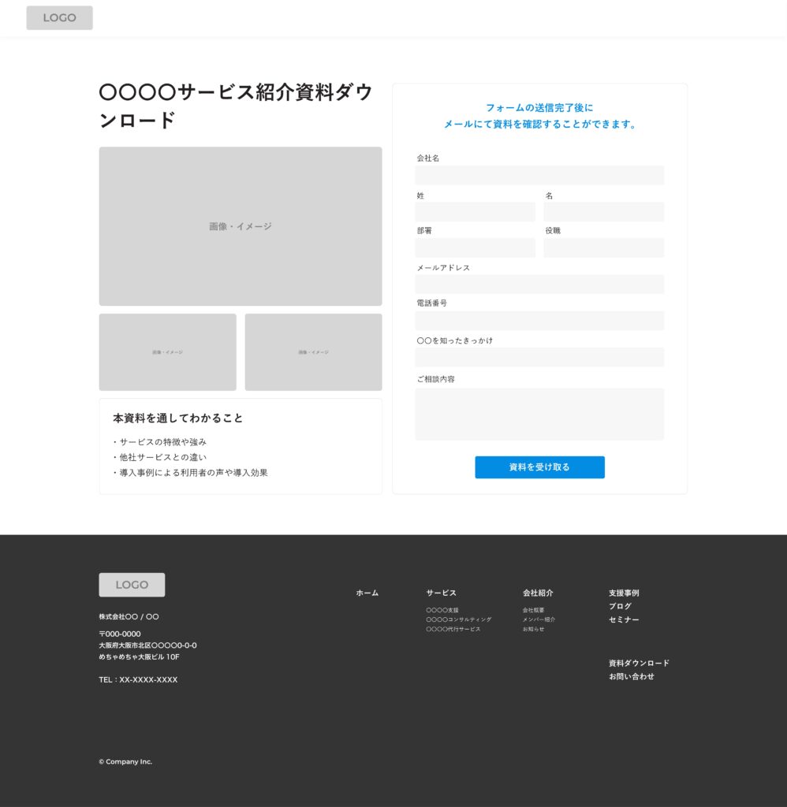Screen dimensions: 787x807
Task: Click the 資料ダウンロード footer link
Action: 639,663
